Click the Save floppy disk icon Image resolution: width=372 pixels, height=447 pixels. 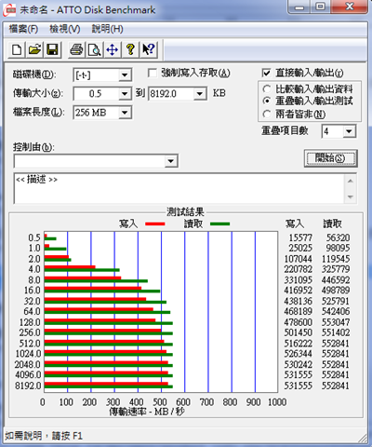point(52,49)
